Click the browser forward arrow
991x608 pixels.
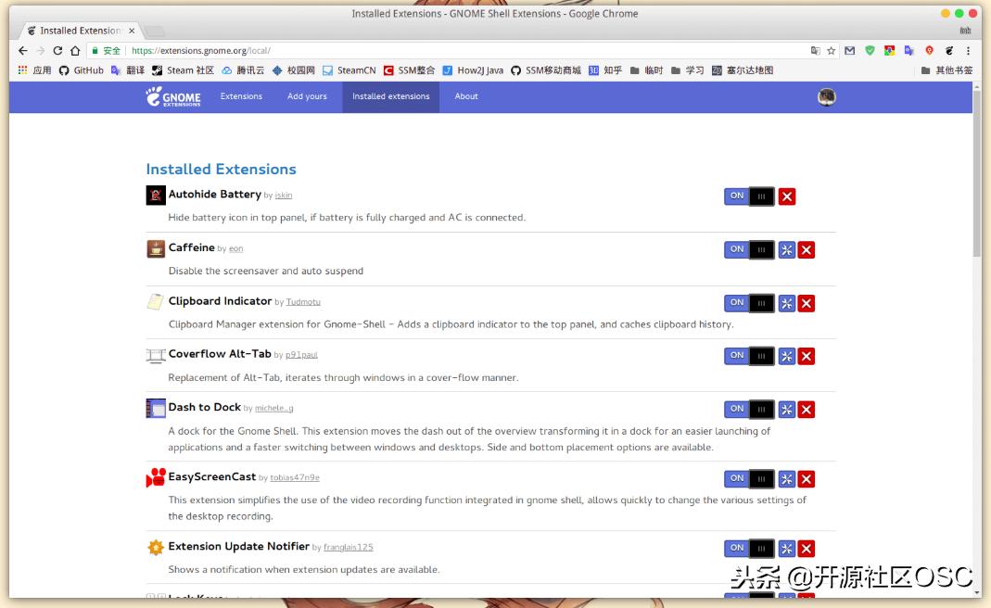coord(41,51)
